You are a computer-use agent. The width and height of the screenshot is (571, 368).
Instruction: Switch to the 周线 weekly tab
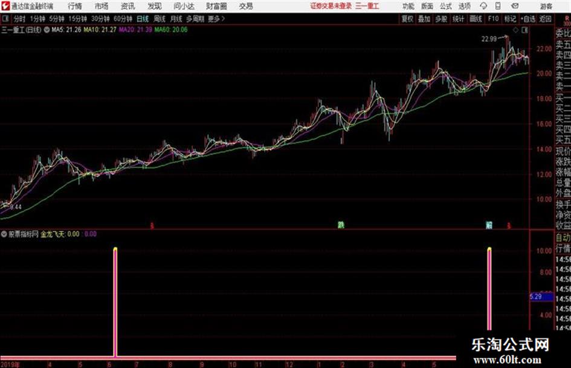point(160,19)
